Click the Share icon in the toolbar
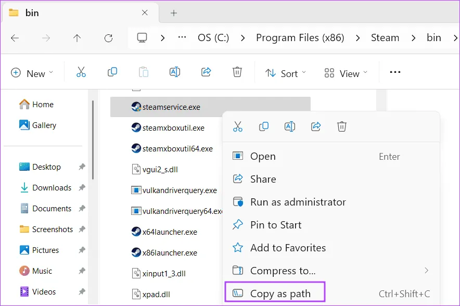The height and width of the screenshot is (306, 460). 206,72
